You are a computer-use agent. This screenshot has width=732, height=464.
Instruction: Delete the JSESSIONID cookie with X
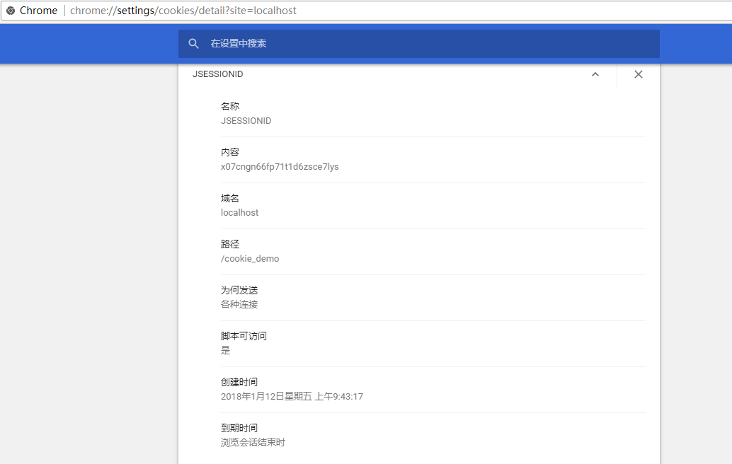click(638, 74)
